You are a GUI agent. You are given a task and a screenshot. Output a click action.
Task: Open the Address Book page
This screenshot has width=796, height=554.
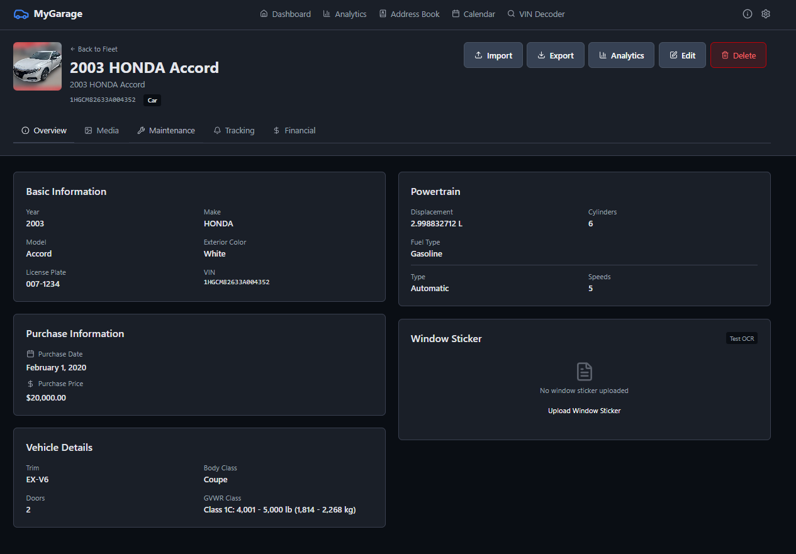click(x=409, y=14)
